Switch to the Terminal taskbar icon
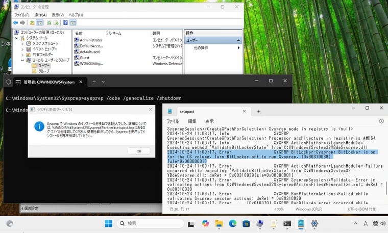Viewport: 388px width, 233px height. pyautogui.click(x=287, y=224)
